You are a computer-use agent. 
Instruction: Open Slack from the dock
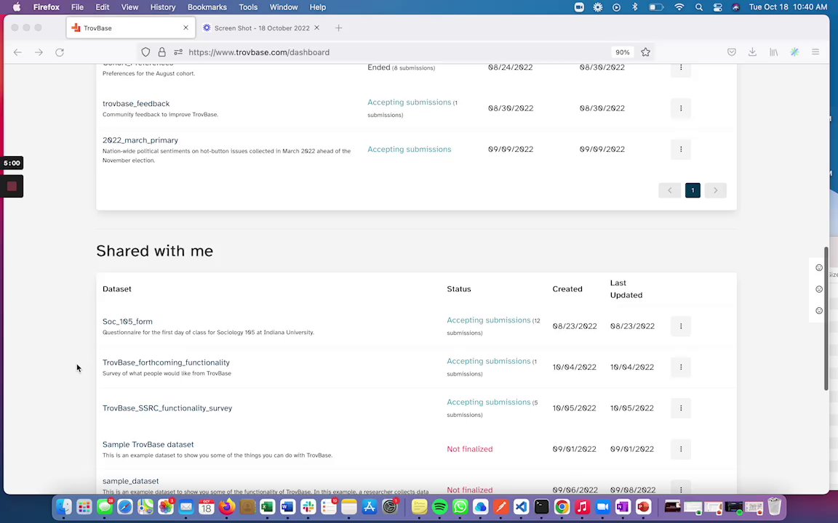tap(308, 506)
